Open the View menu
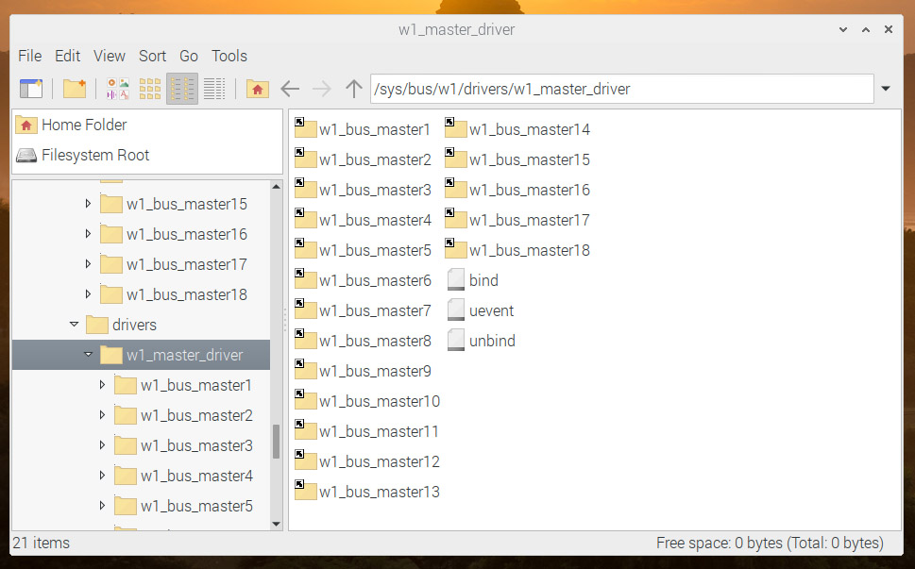This screenshot has height=569, width=915. 110,56
